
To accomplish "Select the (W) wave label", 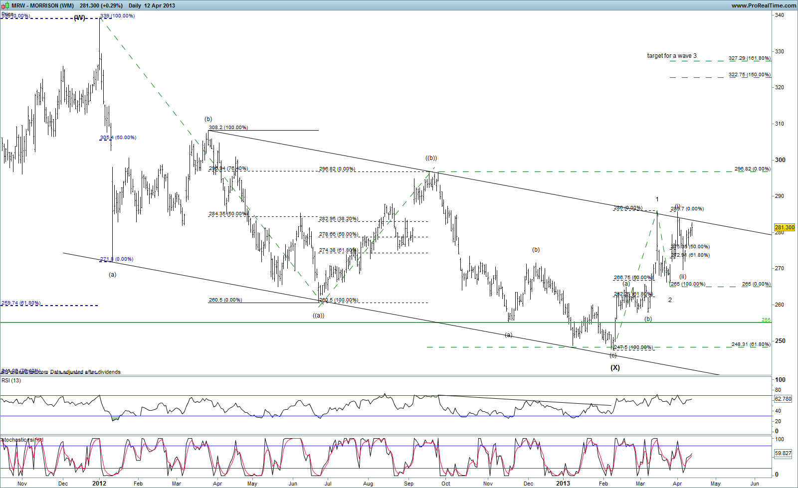I will coord(79,18).
